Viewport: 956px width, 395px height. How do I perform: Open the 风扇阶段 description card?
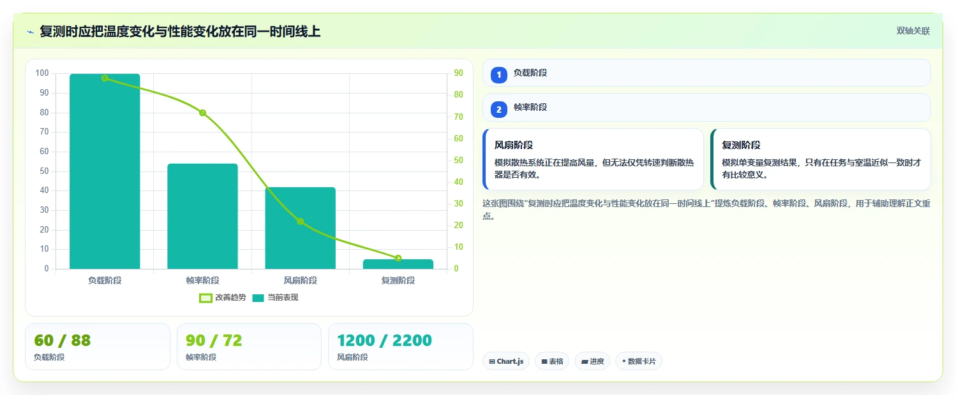tap(593, 159)
